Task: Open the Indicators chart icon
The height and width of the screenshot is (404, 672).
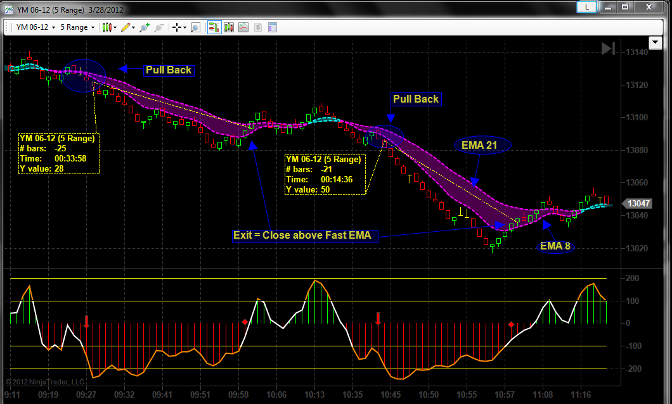Action: tap(243, 27)
